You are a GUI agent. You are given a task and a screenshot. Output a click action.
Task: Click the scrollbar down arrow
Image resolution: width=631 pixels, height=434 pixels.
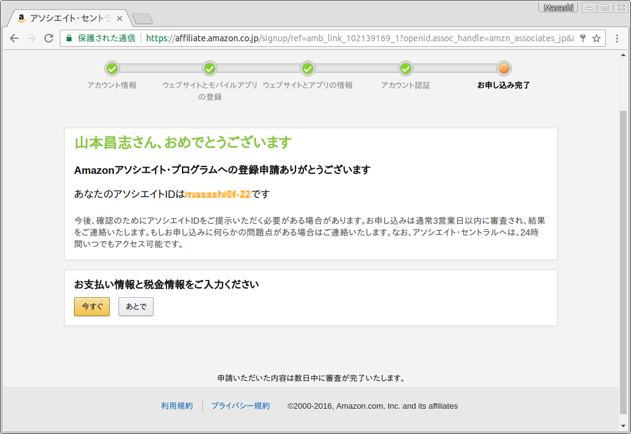(624, 425)
